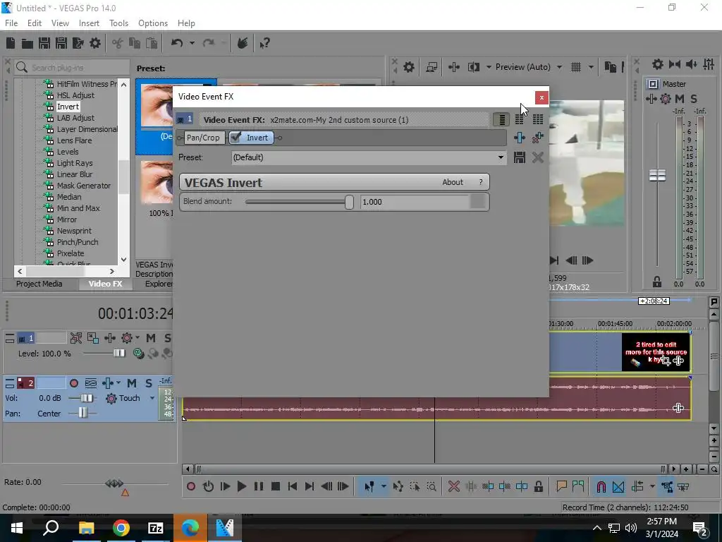Undo the last action
This screenshot has height=542, width=722.
[177, 43]
